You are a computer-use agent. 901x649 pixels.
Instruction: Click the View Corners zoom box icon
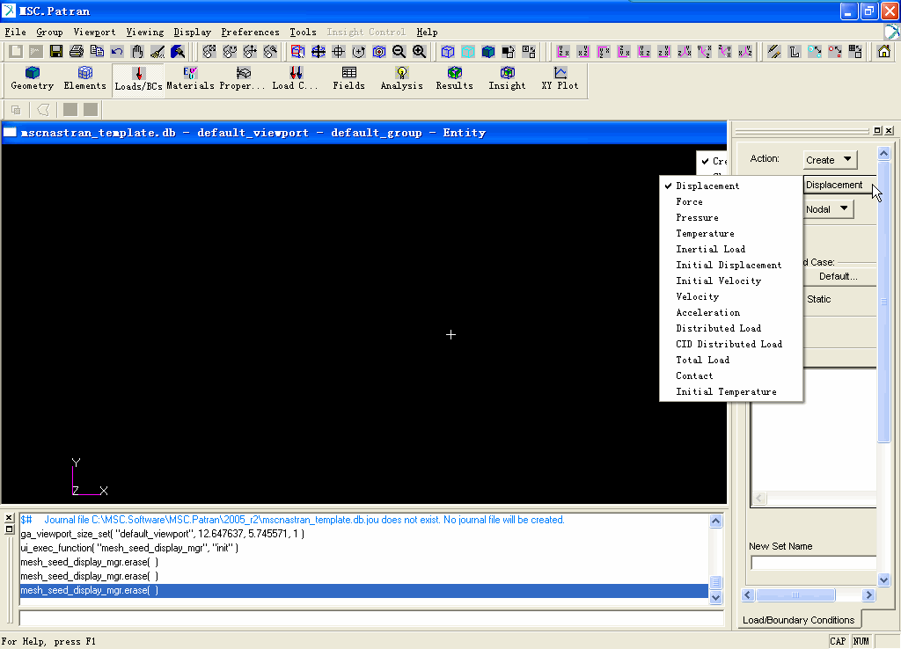(x=297, y=52)
